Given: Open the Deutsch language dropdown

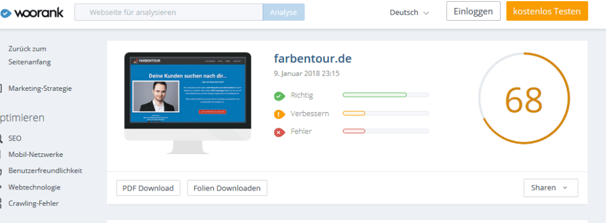Looking at the screenshot, I should (x=409, y=12).
